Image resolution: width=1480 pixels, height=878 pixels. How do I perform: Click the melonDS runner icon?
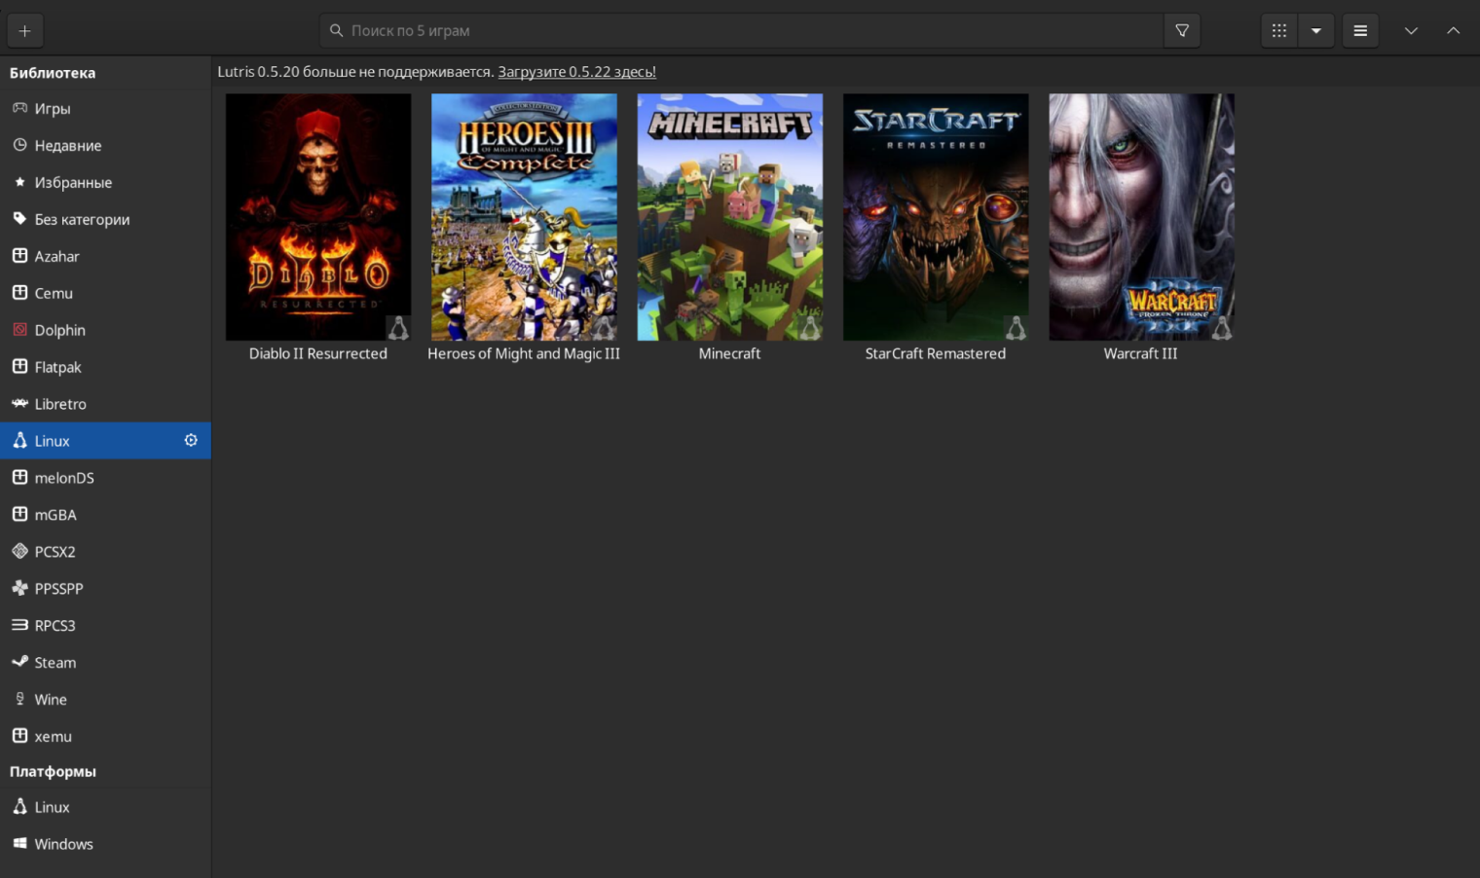click(19, 477)
